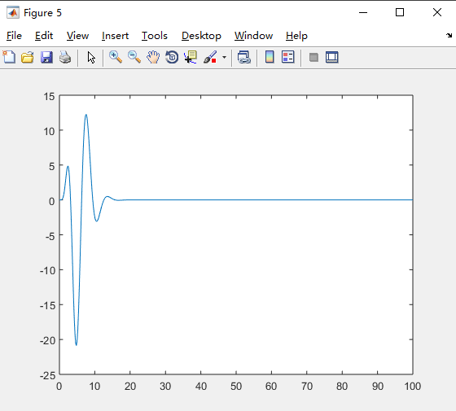Click the New Figure icon
The width and height of the screenshot is (456, 411).
tap(9, 57)
